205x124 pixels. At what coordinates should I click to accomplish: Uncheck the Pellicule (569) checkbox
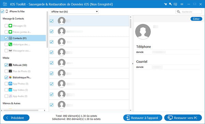(6, 65)
